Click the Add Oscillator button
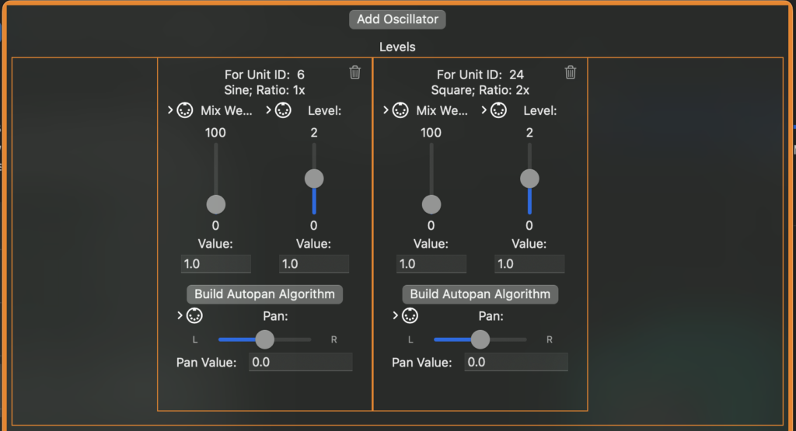Screen dimensions: 796x431 [x=397, y=19]
